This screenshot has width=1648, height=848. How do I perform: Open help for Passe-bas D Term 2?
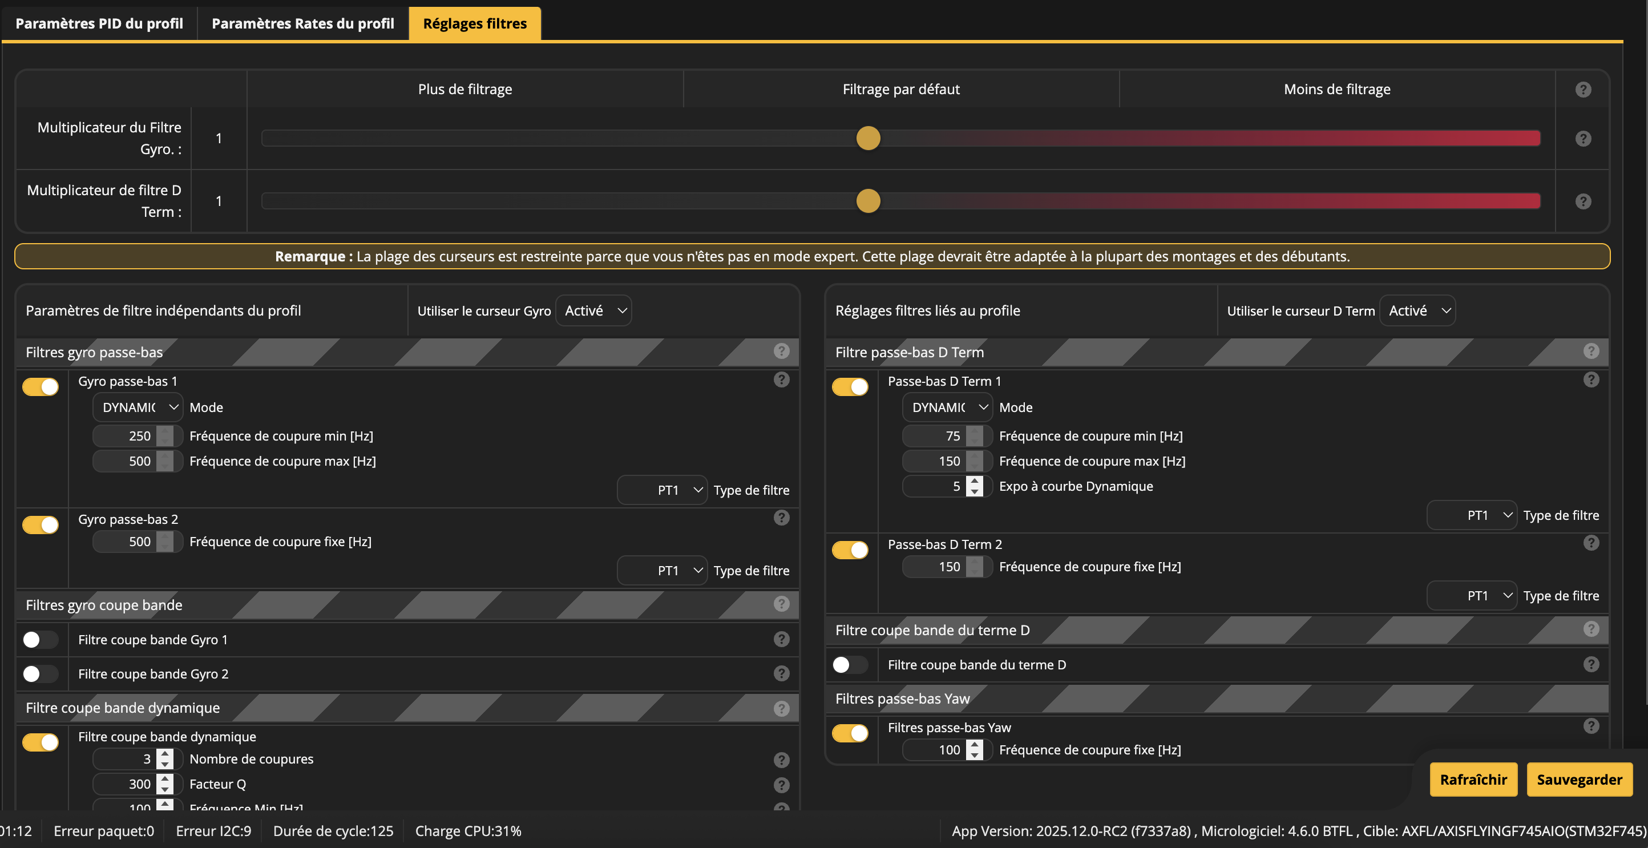(x=1591, y=543)
